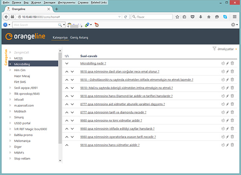Move 9818 sorğular question up
This screenshot has width=241, height=175.
tap(67, 72)
